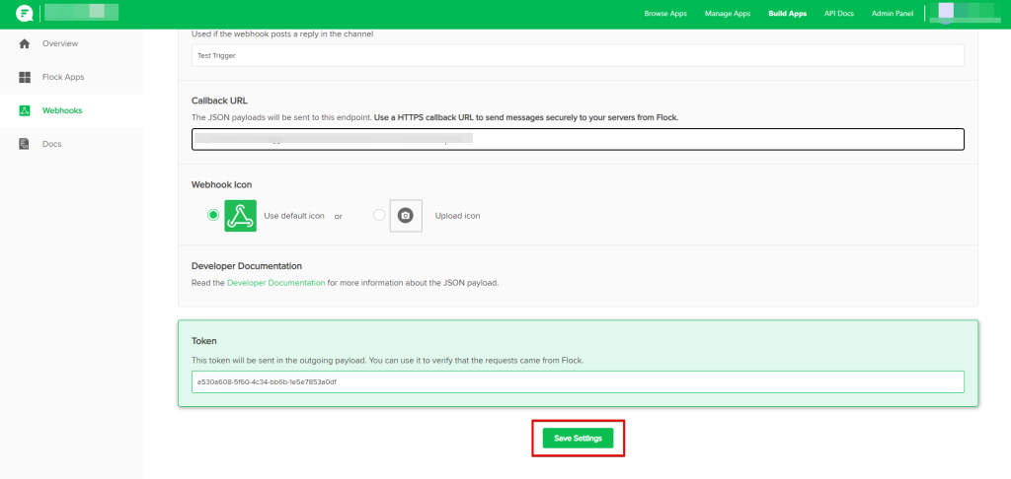Click the Flock logo icon
Viewport: 1011px width, 479px height.
pyautogui.click(x=24, y=14)
